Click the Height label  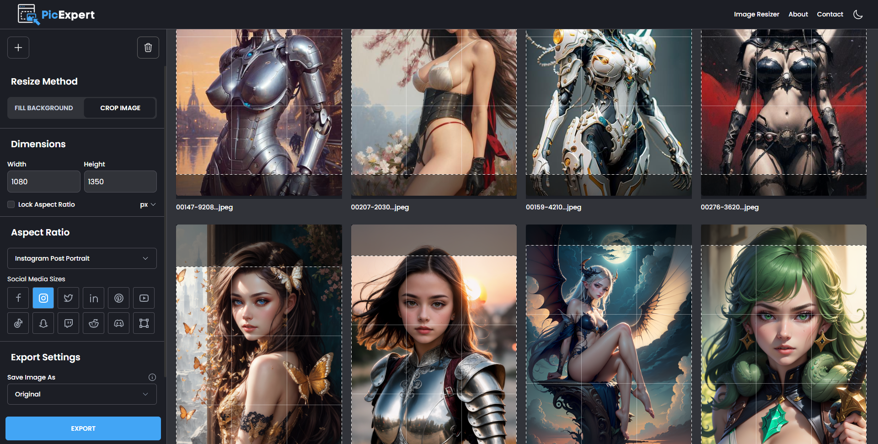click(94, 164)
